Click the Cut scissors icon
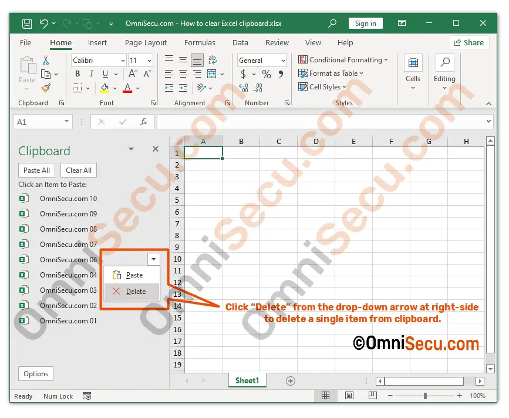 [x=46, y=60]
